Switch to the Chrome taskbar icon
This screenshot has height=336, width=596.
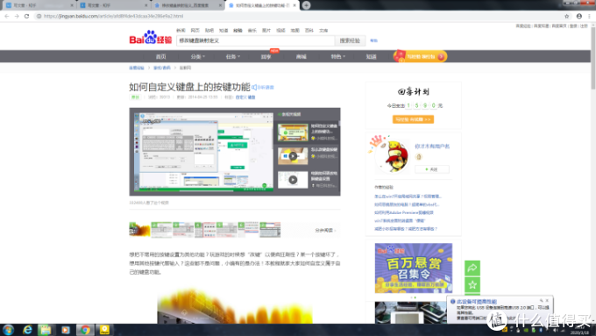coord(85,330)
